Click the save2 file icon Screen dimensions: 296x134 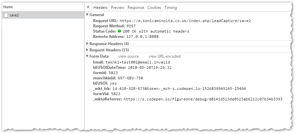(6, 15)
